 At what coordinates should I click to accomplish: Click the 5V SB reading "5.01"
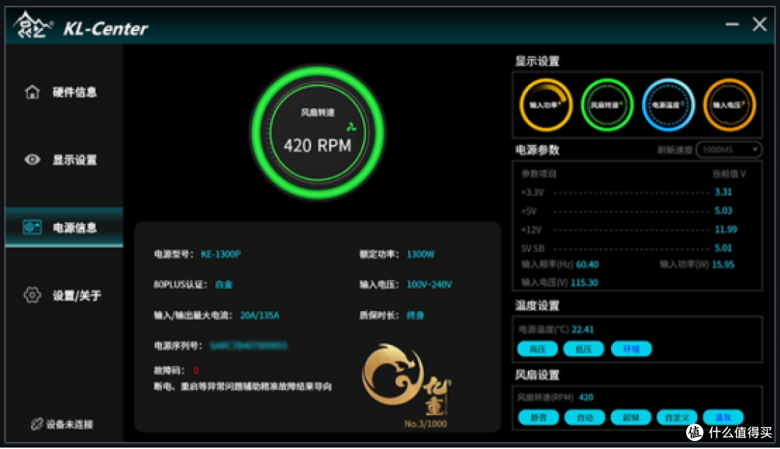click(x=723, y=248)
